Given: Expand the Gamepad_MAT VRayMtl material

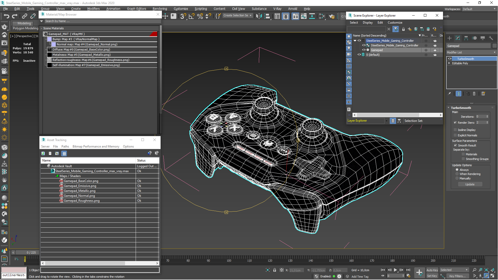Looking at the screenshot, I should pos(44,33).
